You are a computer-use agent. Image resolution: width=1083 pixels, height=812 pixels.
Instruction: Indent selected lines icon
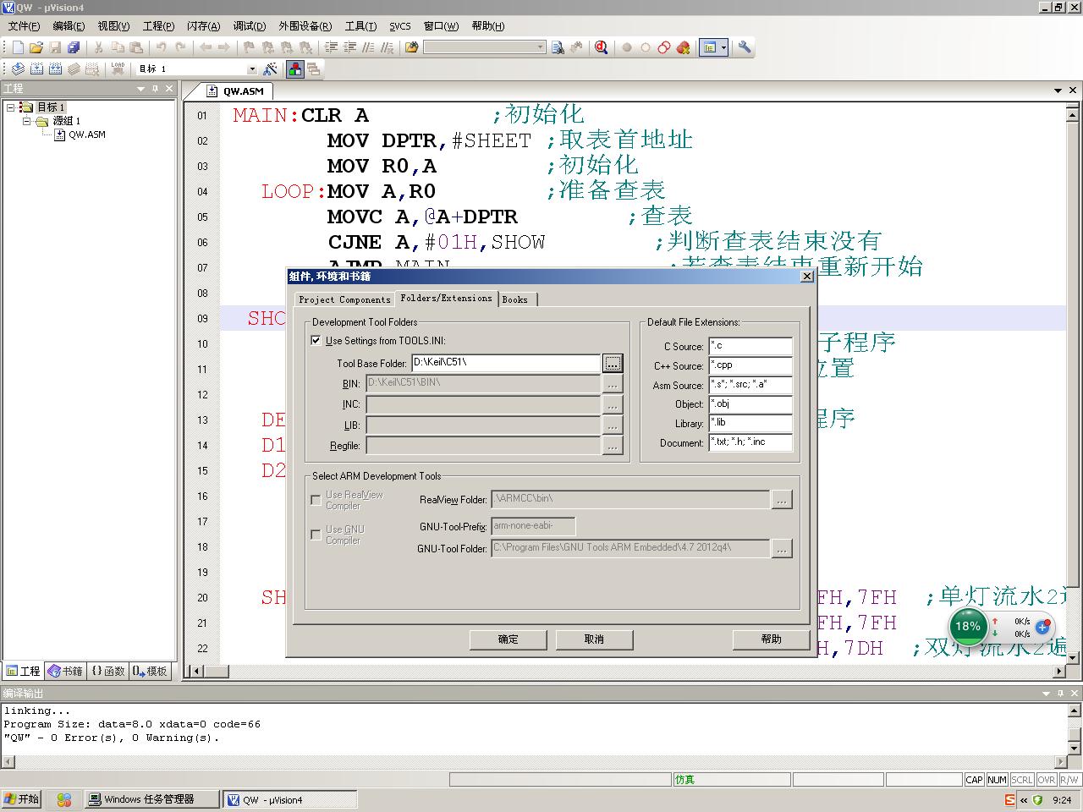pos(331,47)
